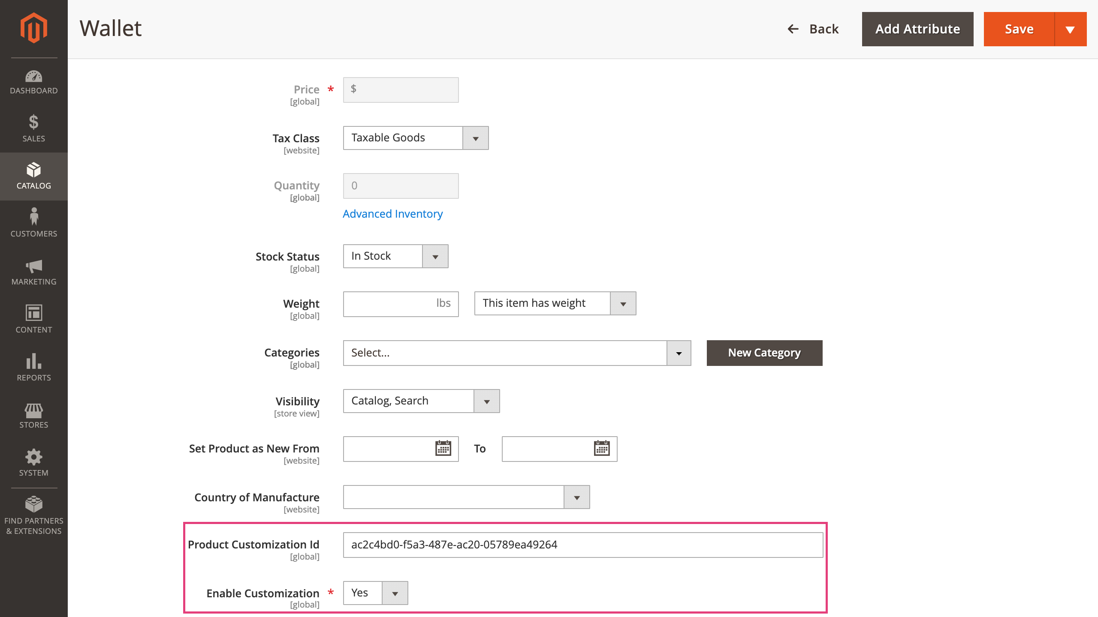Change Enable Customization from Yes
The width and height of the screenshot is (1098, 617).
pyautogui.click(x=395, y=593)
